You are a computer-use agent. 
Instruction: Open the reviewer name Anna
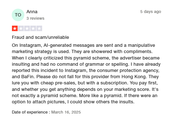coord(32,12)
